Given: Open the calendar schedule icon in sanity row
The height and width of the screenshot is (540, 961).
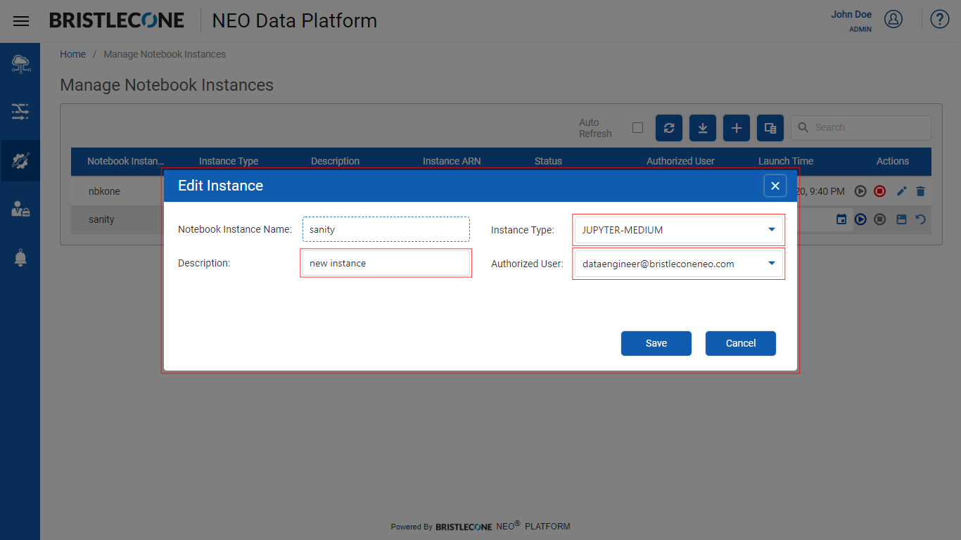Looking at the screenshot, I should pyautogui.click(x=841, y=219).
